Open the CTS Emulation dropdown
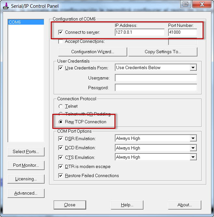Image resolution: width=214 pixels, height=217 pixels. [193, 157]
